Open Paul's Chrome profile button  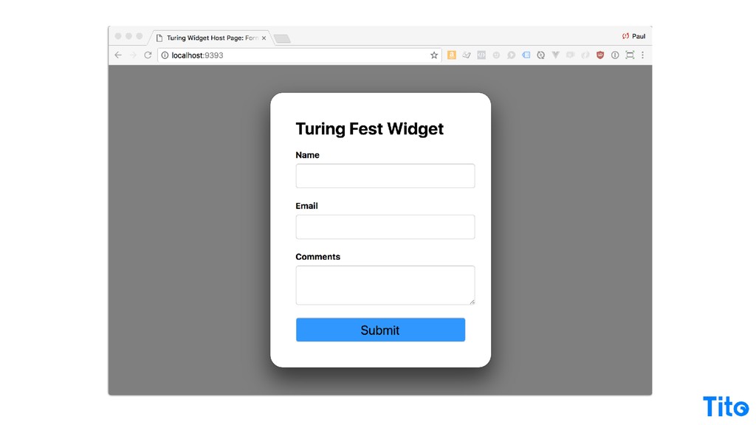[x=633, y=36]
